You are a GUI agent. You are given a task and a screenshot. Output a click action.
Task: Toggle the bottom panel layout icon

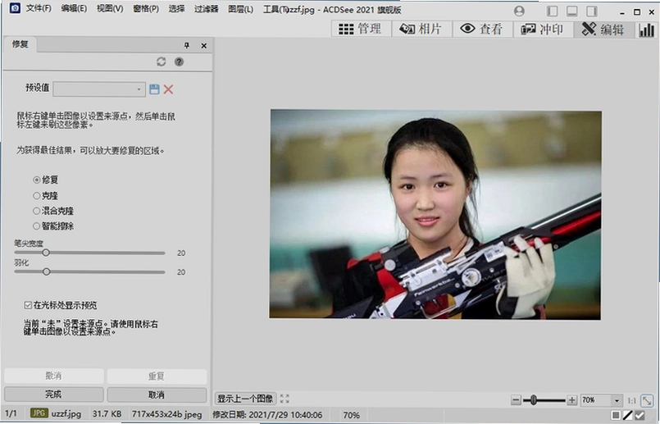[572, 11]
